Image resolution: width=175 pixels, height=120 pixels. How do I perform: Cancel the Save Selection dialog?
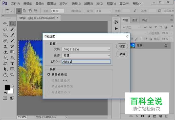tap(122, 54)
